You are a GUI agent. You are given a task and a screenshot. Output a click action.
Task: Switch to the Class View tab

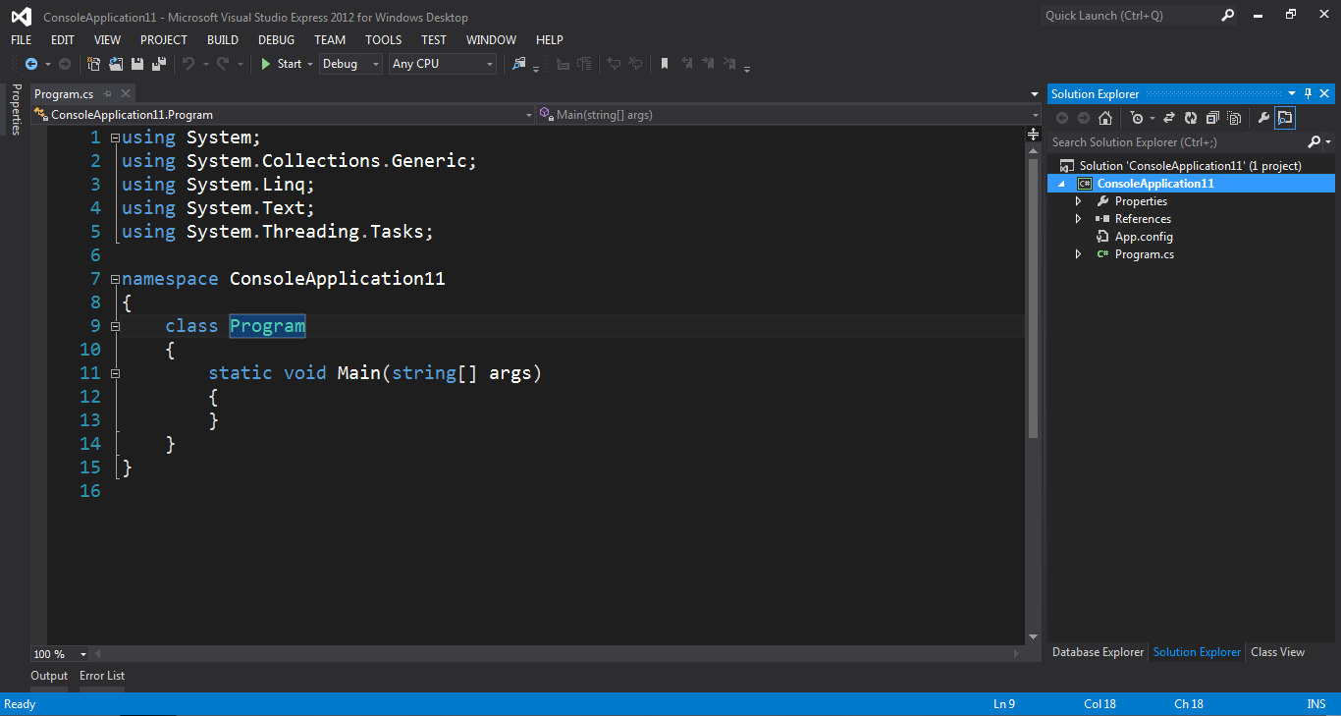[1278, 652]
